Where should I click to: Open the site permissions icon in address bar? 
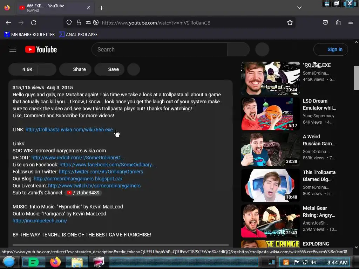[x=88, y=22]
